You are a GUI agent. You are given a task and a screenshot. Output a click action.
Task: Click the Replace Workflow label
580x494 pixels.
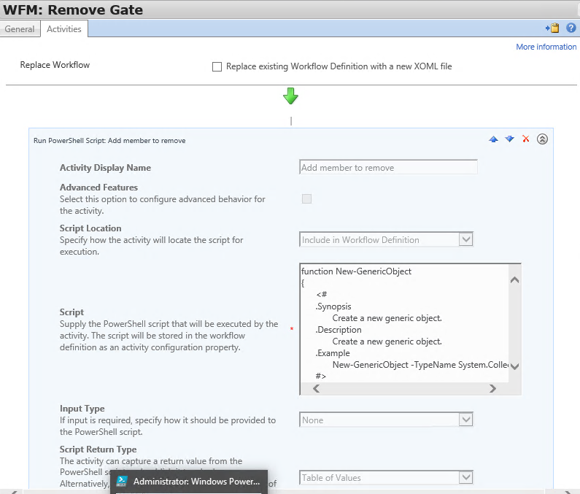(x=55, y=65)
